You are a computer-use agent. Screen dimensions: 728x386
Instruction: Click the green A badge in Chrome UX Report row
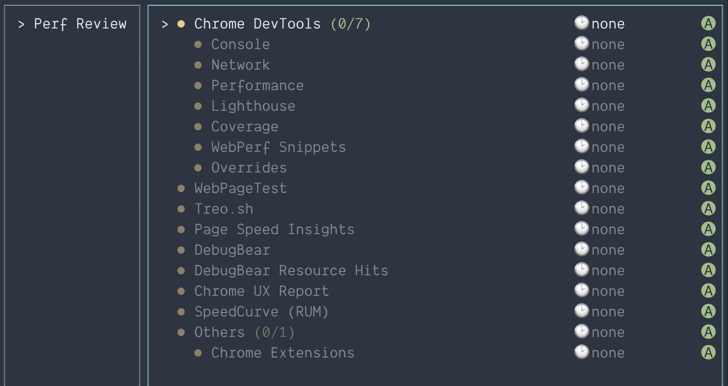click(x=708, y=291)
